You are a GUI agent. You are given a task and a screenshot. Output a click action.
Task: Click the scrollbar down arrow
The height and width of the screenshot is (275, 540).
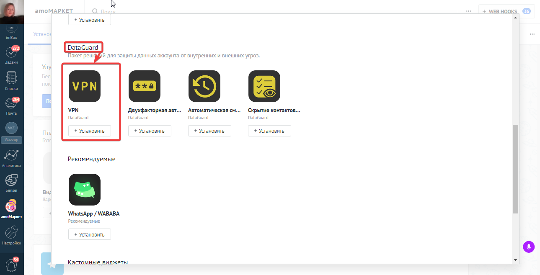[x=515, y=260]
